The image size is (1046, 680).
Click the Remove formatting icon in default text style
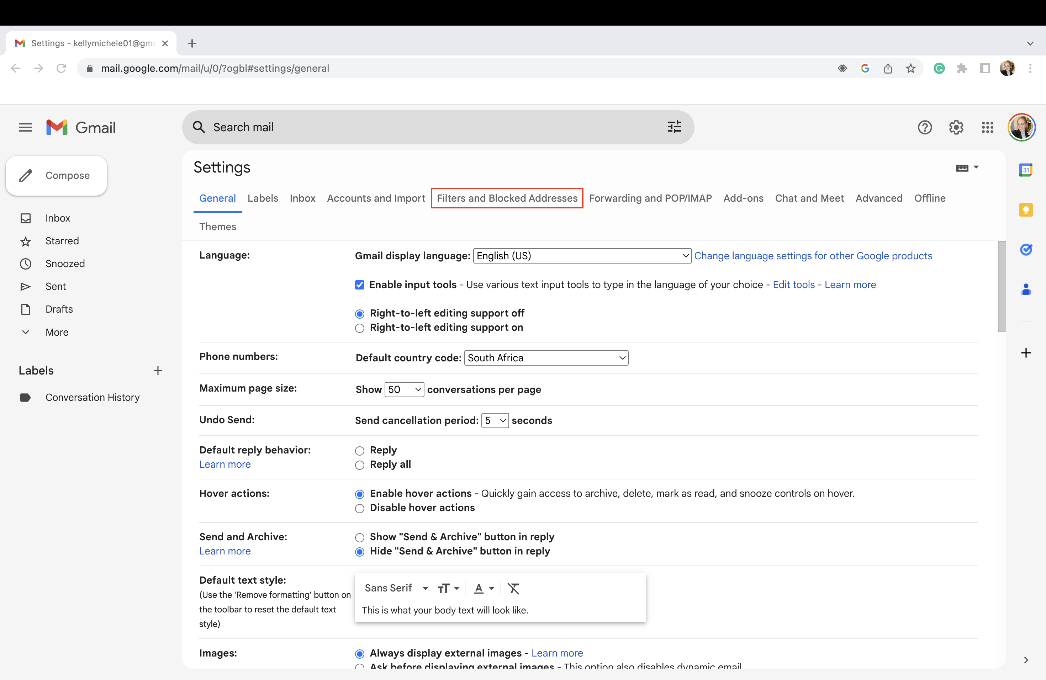point(513,589)
